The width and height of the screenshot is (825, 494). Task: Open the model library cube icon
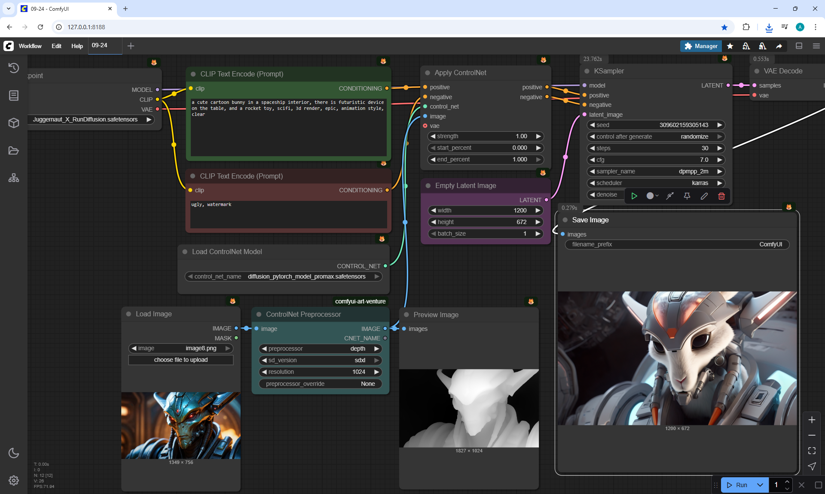click(x=14, y=123)
